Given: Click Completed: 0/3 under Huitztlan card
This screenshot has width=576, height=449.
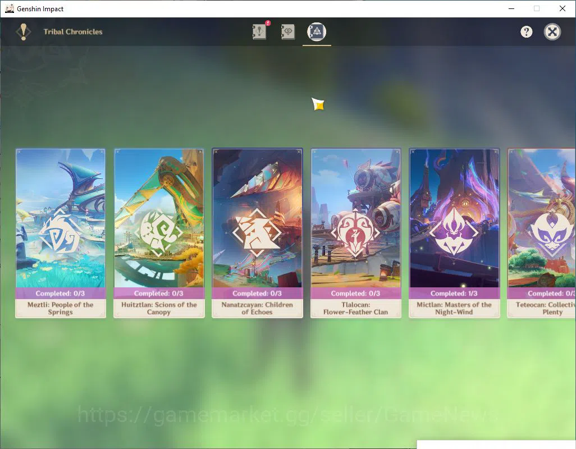Looking at the screenshot, I should 159,294.
